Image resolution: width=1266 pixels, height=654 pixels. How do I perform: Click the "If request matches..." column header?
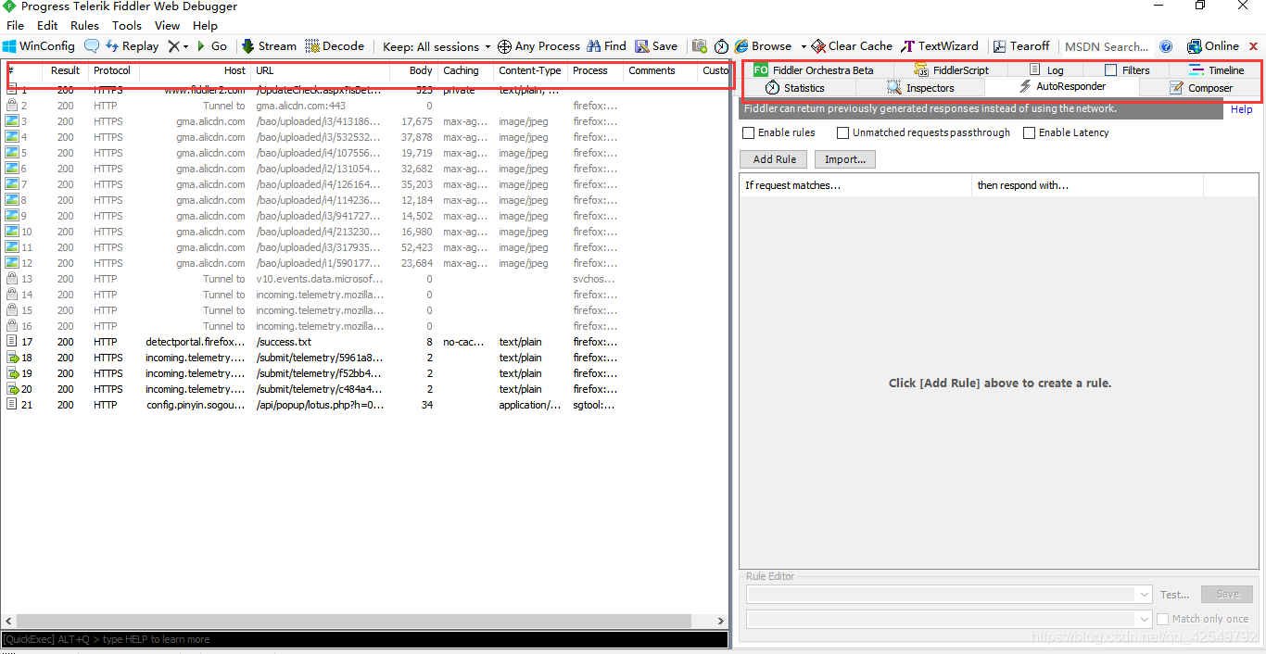tap(855, 185)
